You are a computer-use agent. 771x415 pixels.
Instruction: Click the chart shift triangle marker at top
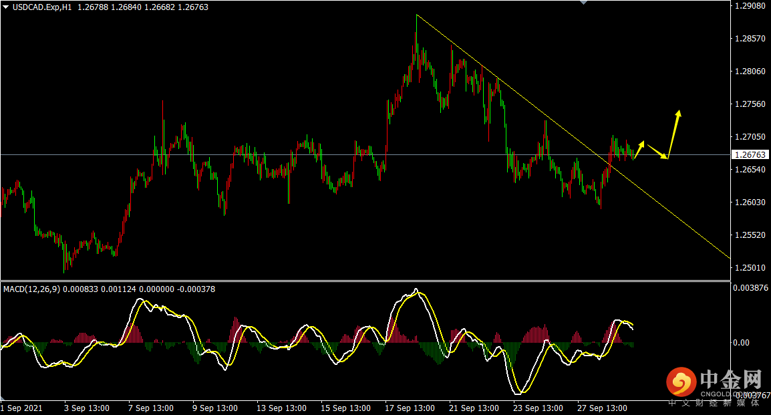(584, 3)
